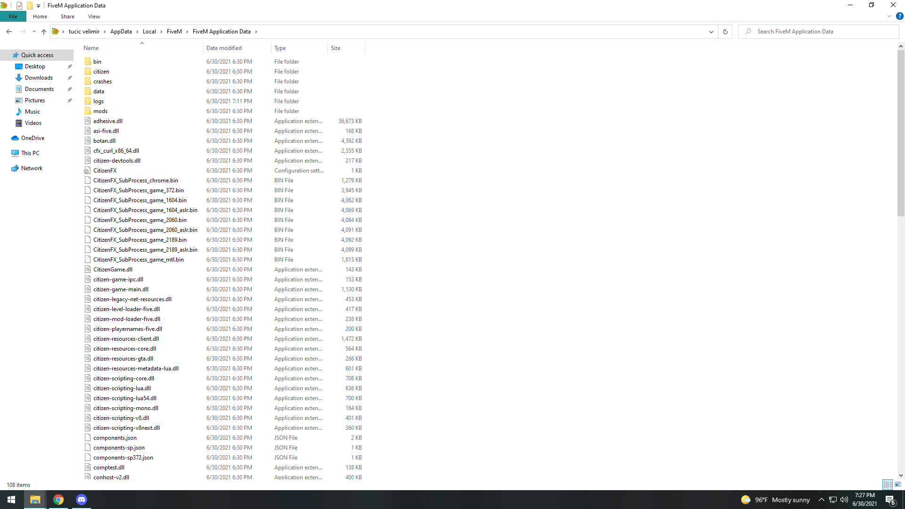This screenshot has width=905, height=509.
Task: Select the logs folder icon
Action: pos(88,101)
